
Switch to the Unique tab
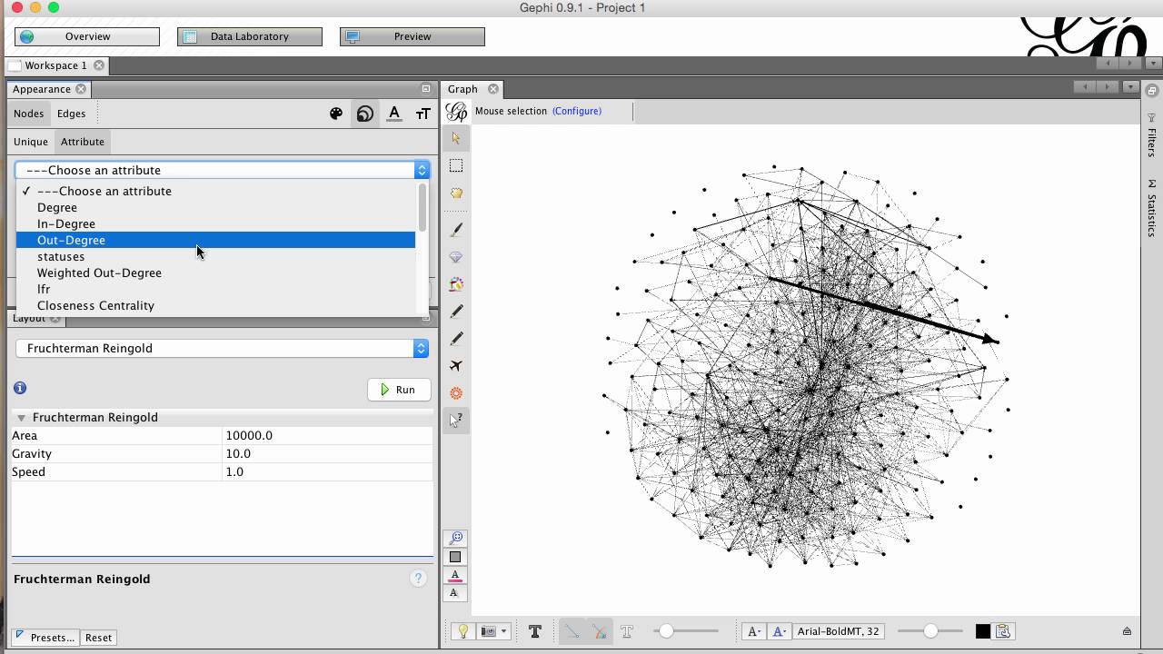tap(31, 142)
